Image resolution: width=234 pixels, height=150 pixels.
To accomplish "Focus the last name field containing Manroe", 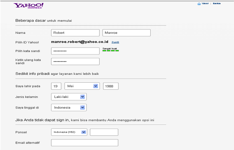I will pos(127,33).
